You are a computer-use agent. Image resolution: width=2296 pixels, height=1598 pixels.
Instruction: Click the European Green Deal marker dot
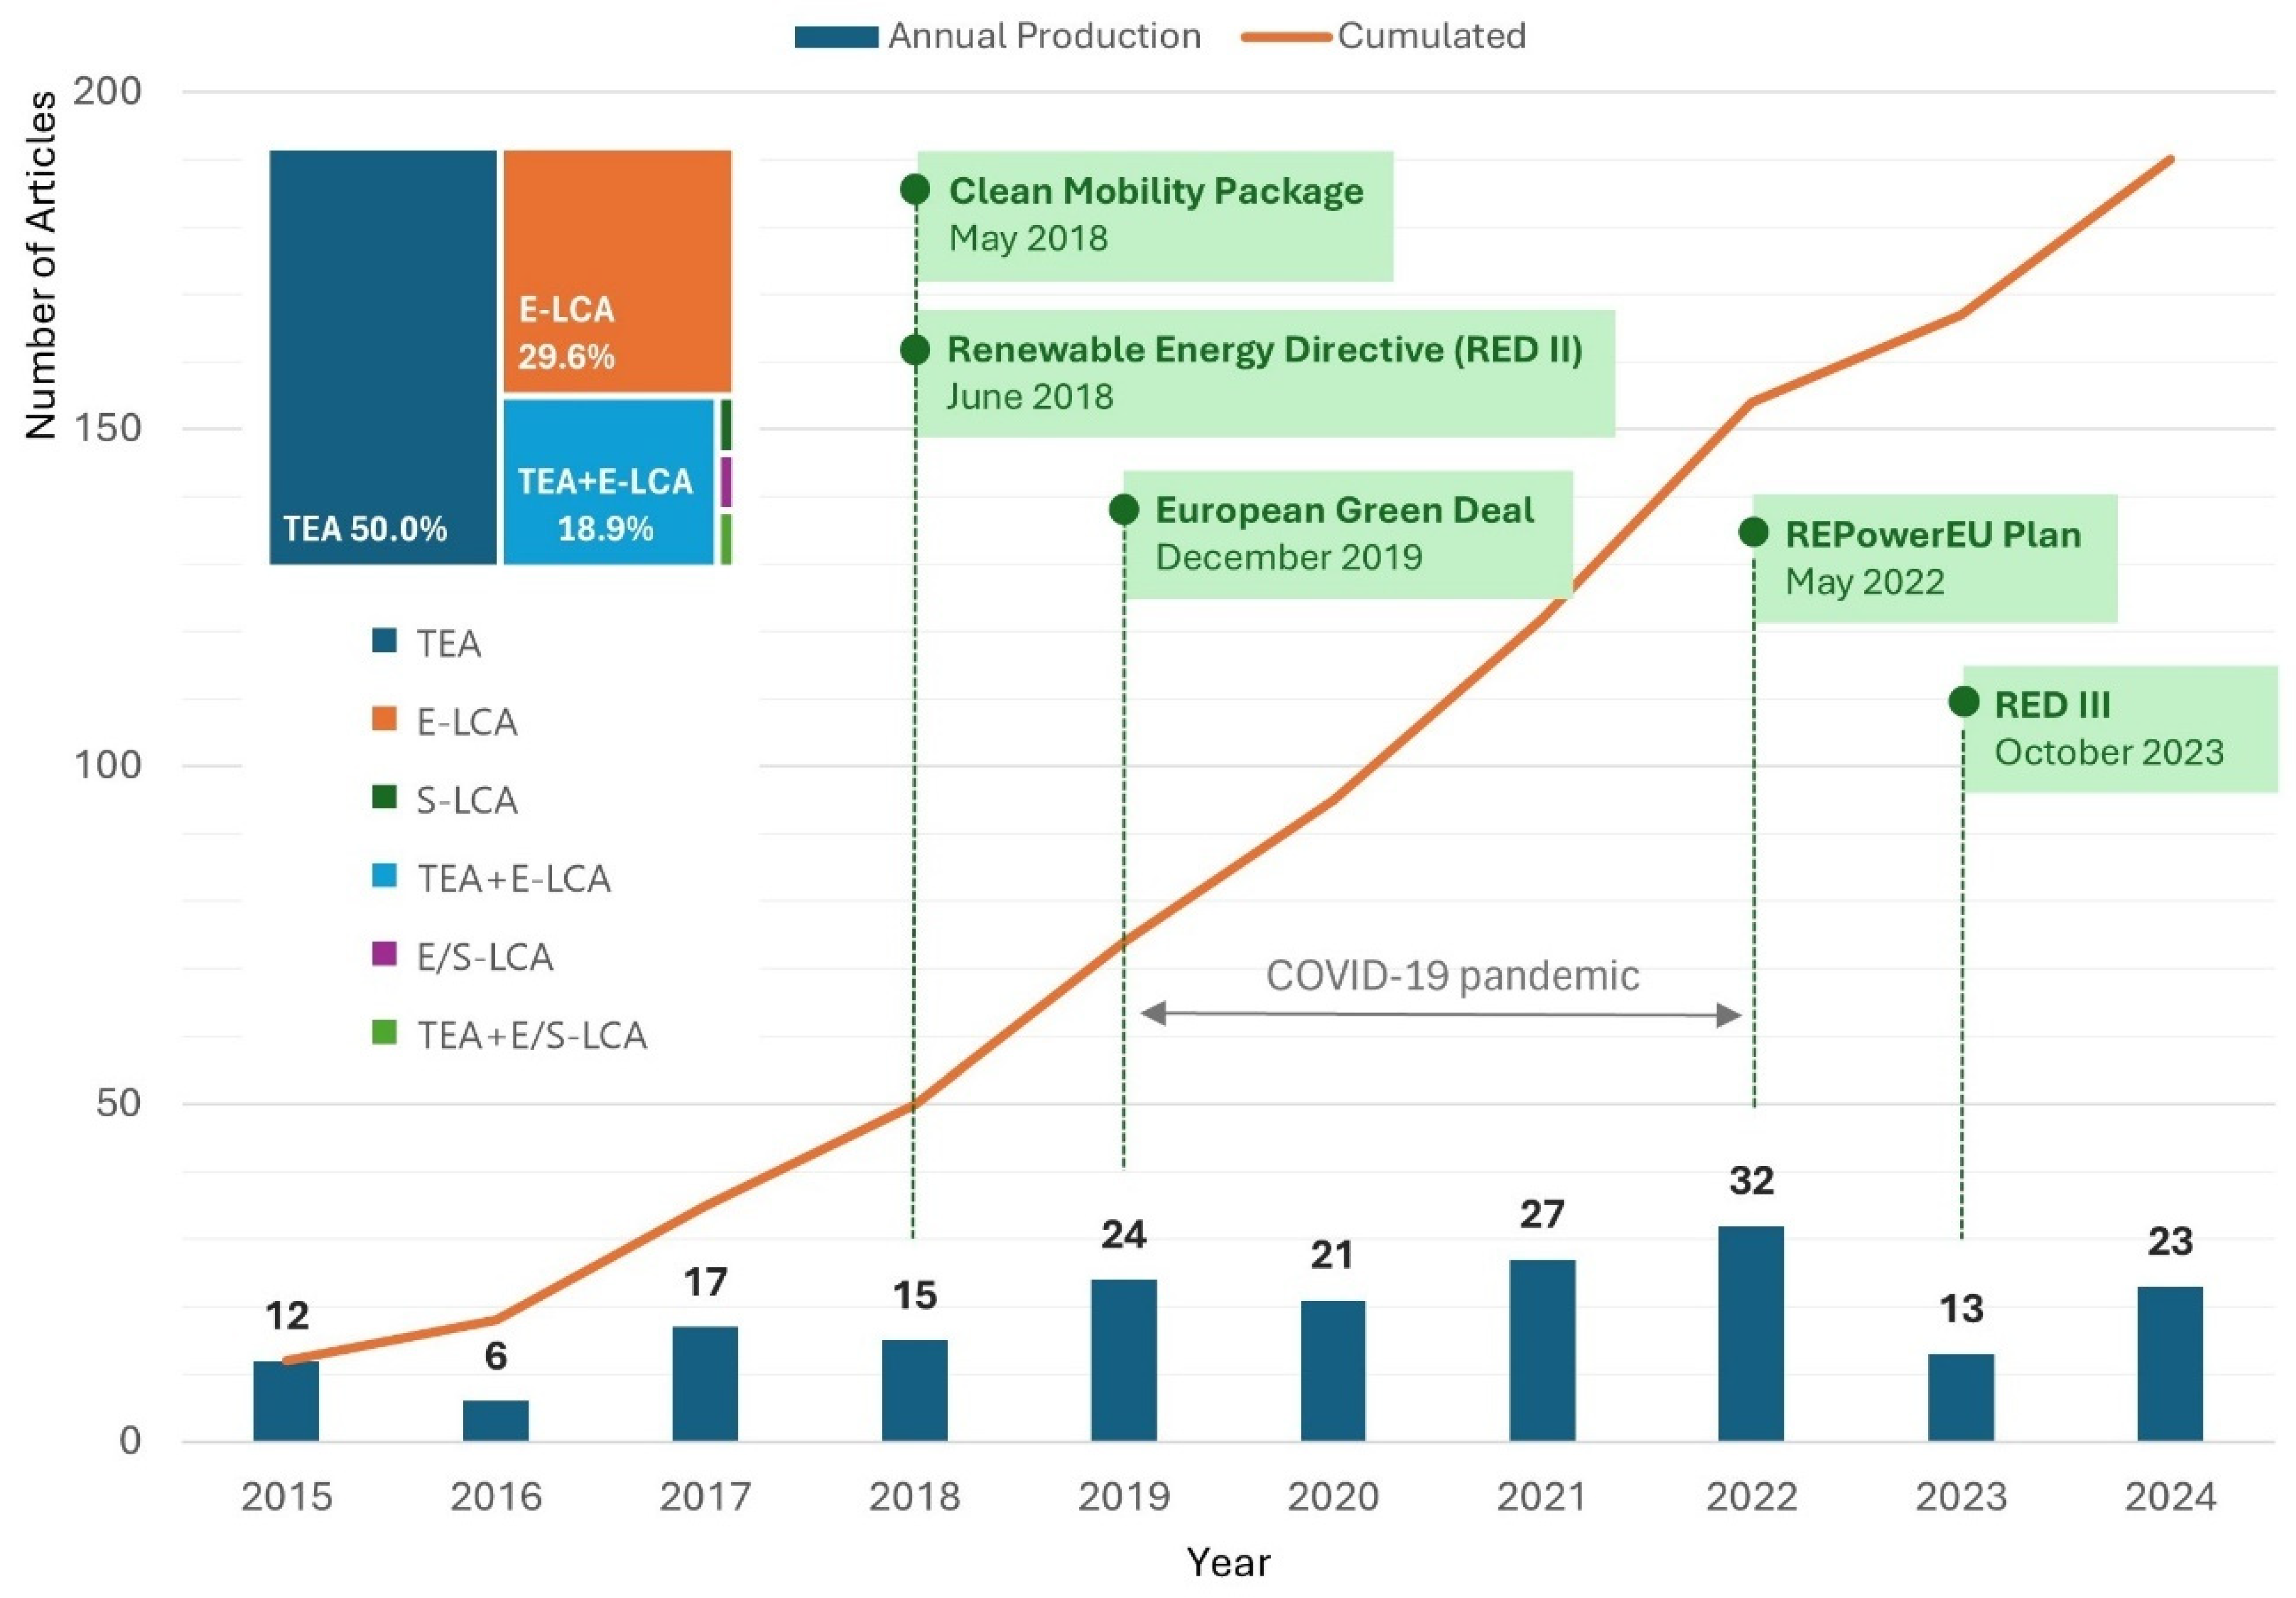coord(1124,510)
